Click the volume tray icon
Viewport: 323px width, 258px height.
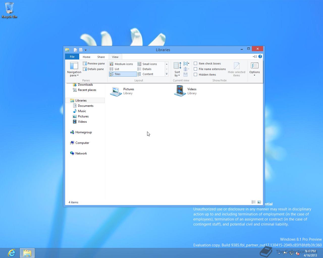pyautogui.click(x=298, y=253)
